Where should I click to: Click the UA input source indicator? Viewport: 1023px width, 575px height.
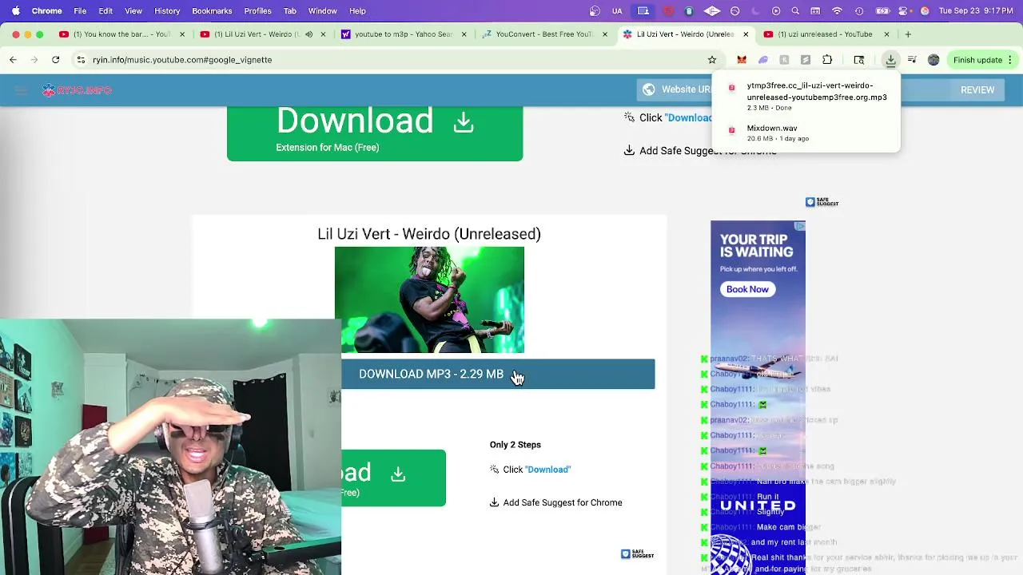(617, 11)
